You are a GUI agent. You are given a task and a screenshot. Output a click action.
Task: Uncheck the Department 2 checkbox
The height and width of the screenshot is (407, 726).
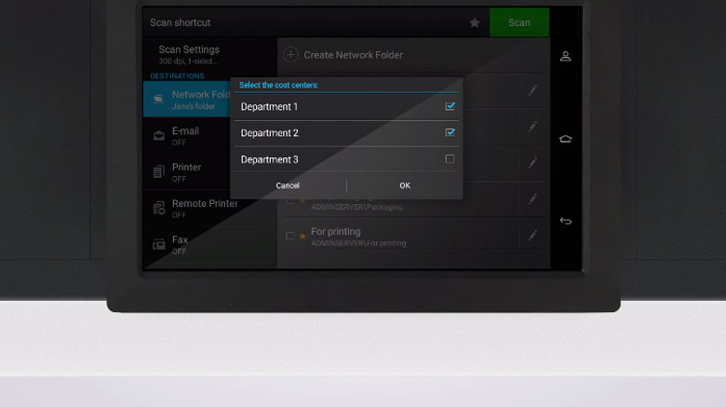click(x=450, y=133)
